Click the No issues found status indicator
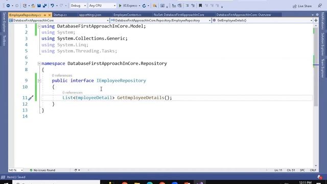Screen dimensions: 327x184 42,170
